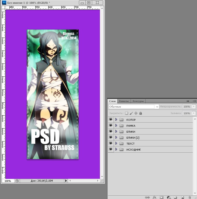Viewport: 197px width, 199px height.
Task: Switch to the Слои tab
Action: [x=112, y=101]
